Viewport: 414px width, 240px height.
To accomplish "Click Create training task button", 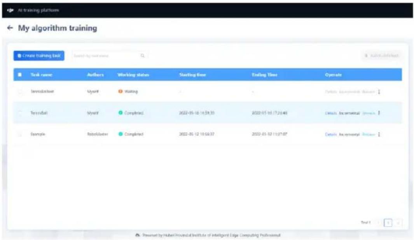I will [x=39, y=56].
